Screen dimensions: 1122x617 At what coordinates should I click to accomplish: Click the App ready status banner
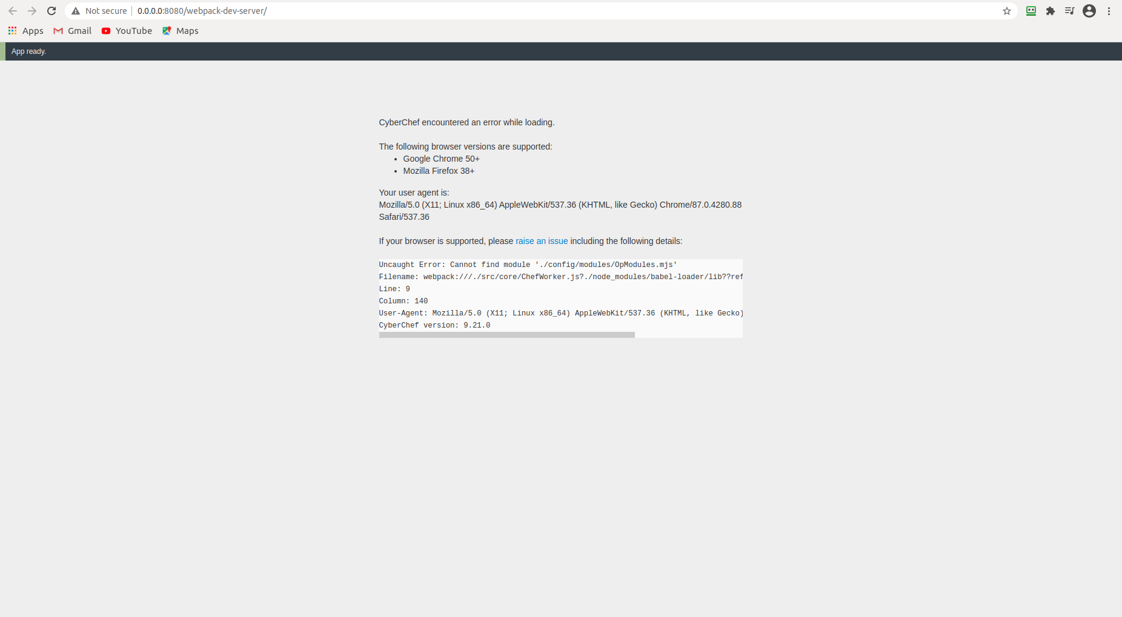coord(28,51)
